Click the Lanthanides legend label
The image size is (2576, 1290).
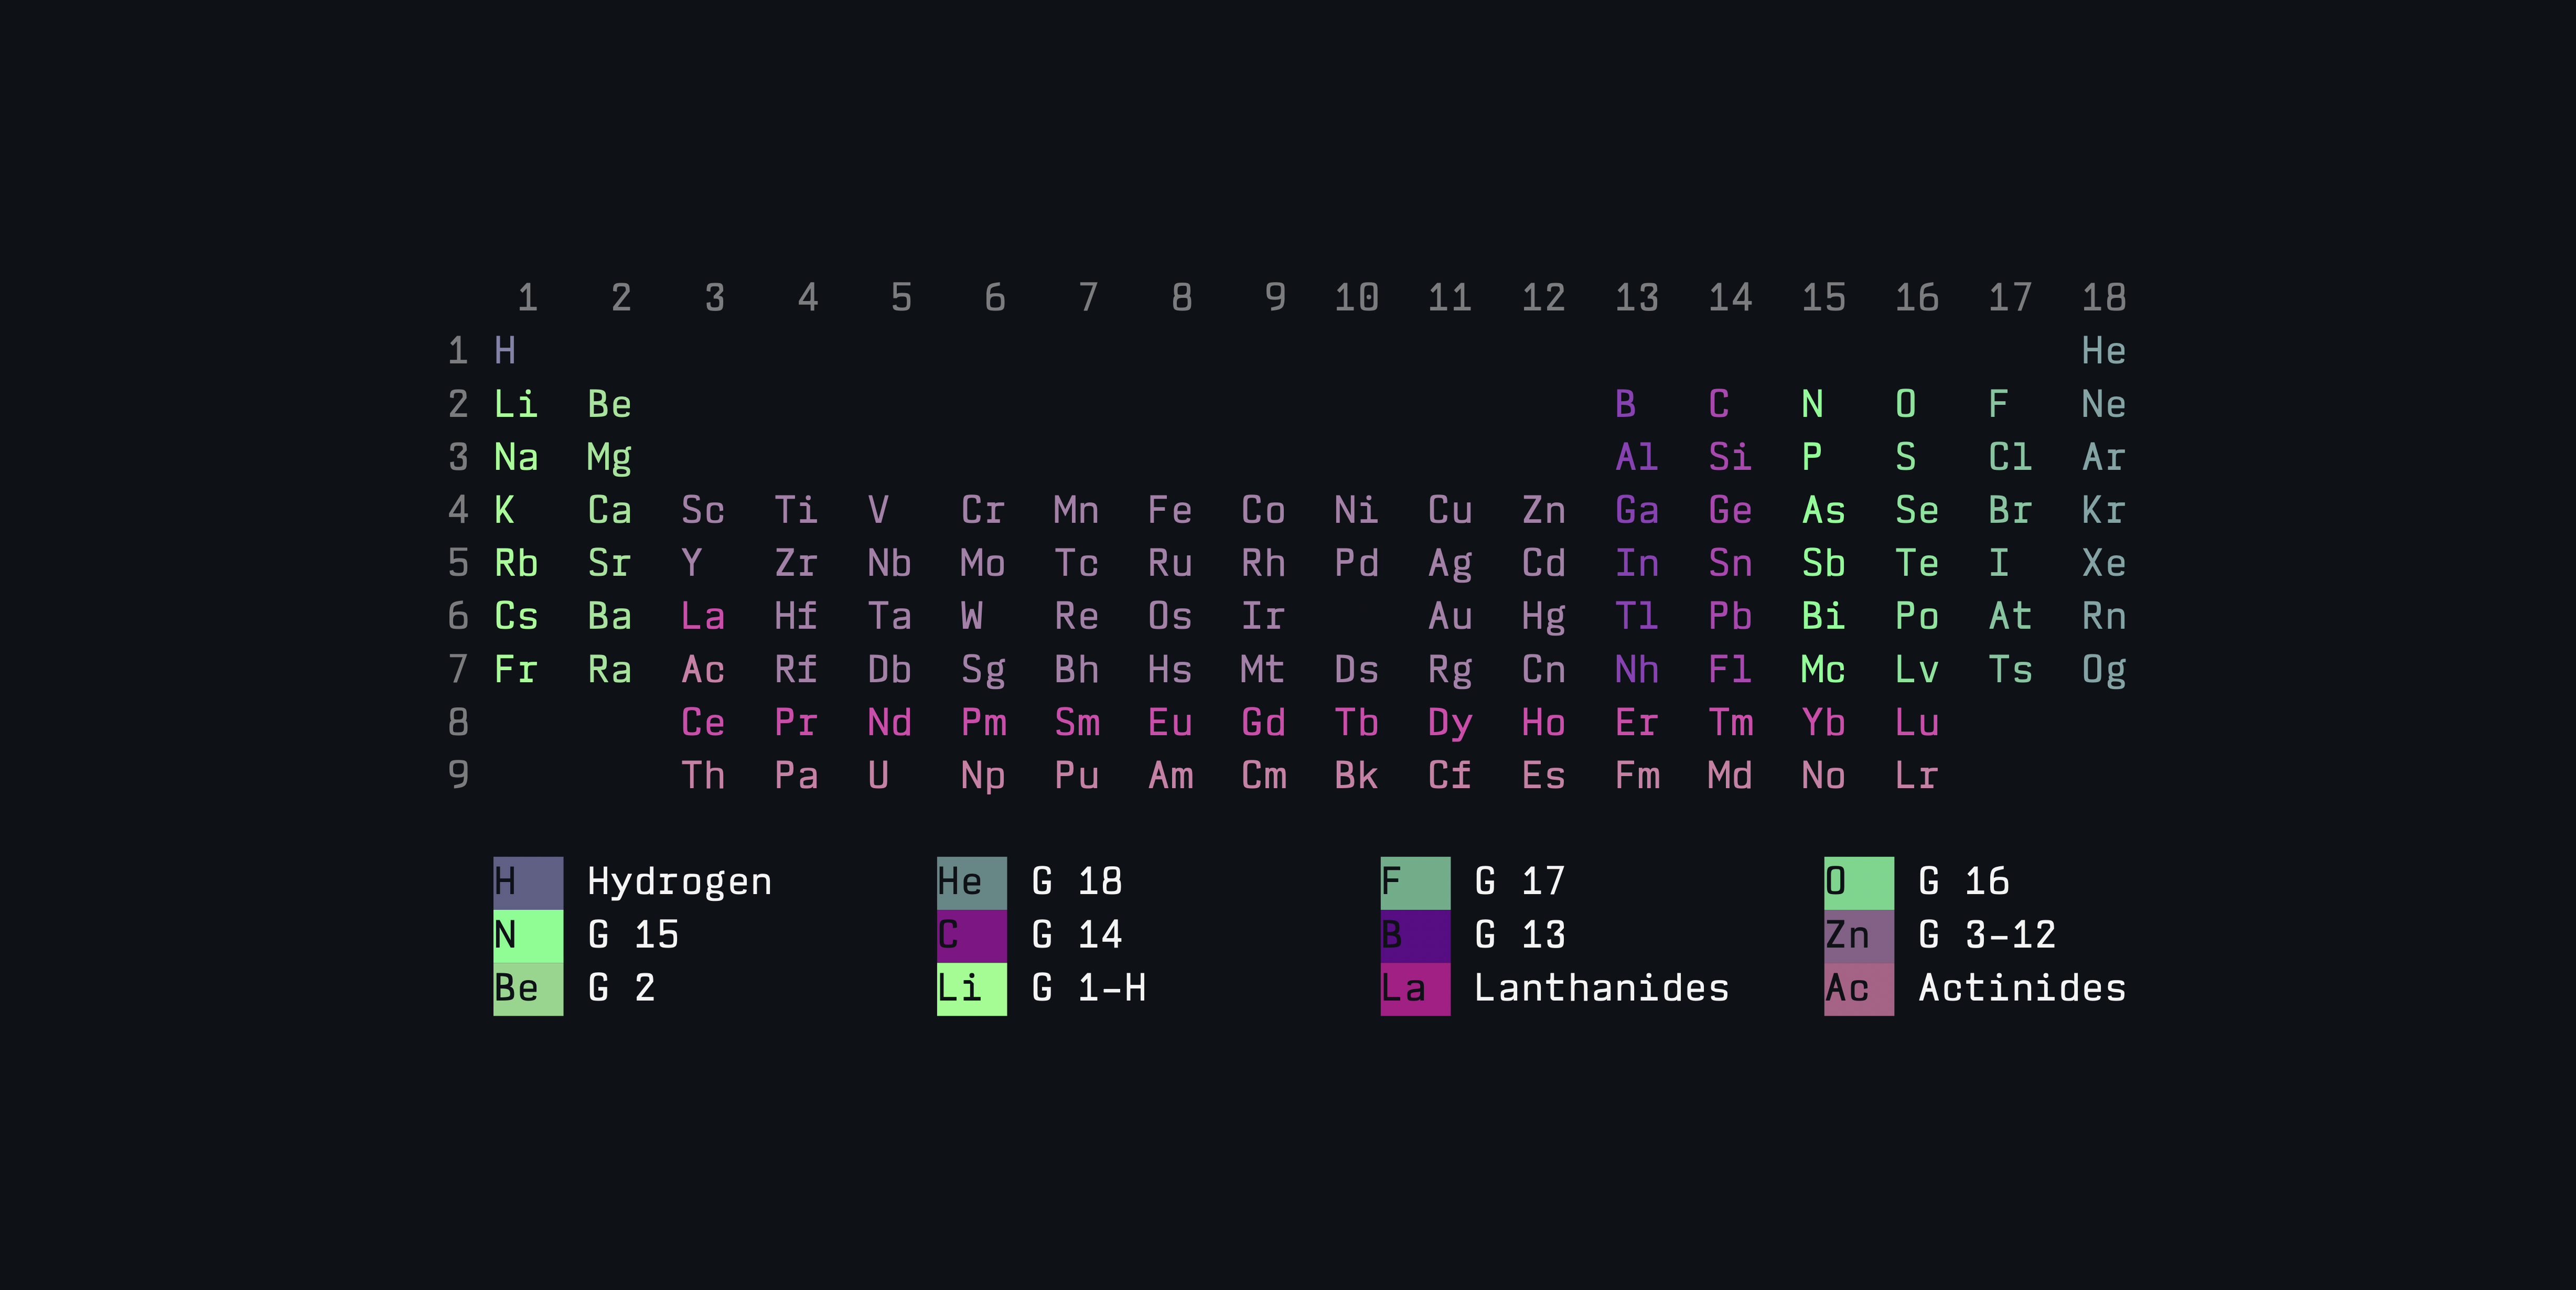point(1601,988)
